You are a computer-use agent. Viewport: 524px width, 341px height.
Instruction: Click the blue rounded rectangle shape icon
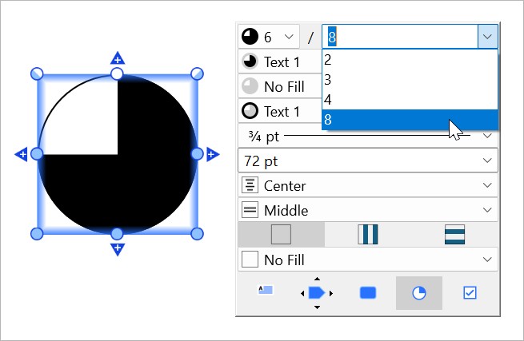368,293
